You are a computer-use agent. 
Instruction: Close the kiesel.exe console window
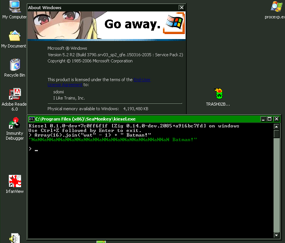277,119
